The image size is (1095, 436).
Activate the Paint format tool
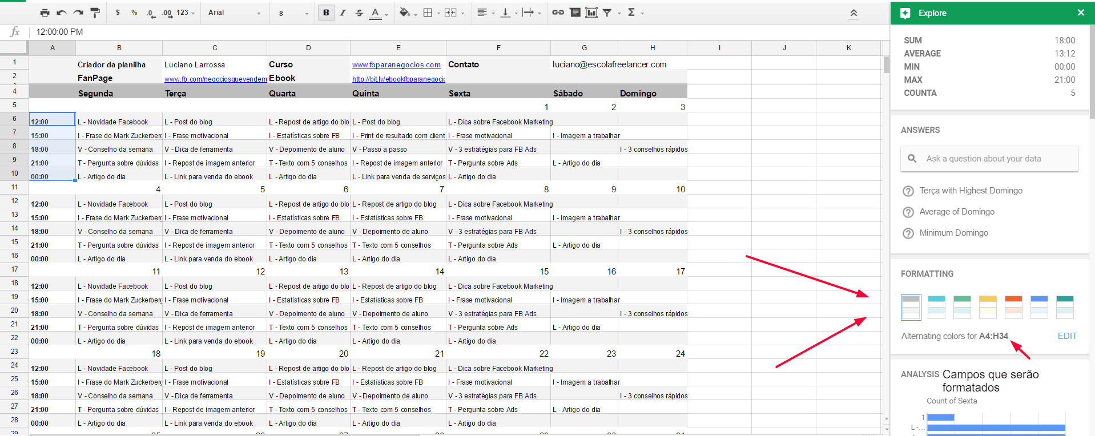(95, 13)
